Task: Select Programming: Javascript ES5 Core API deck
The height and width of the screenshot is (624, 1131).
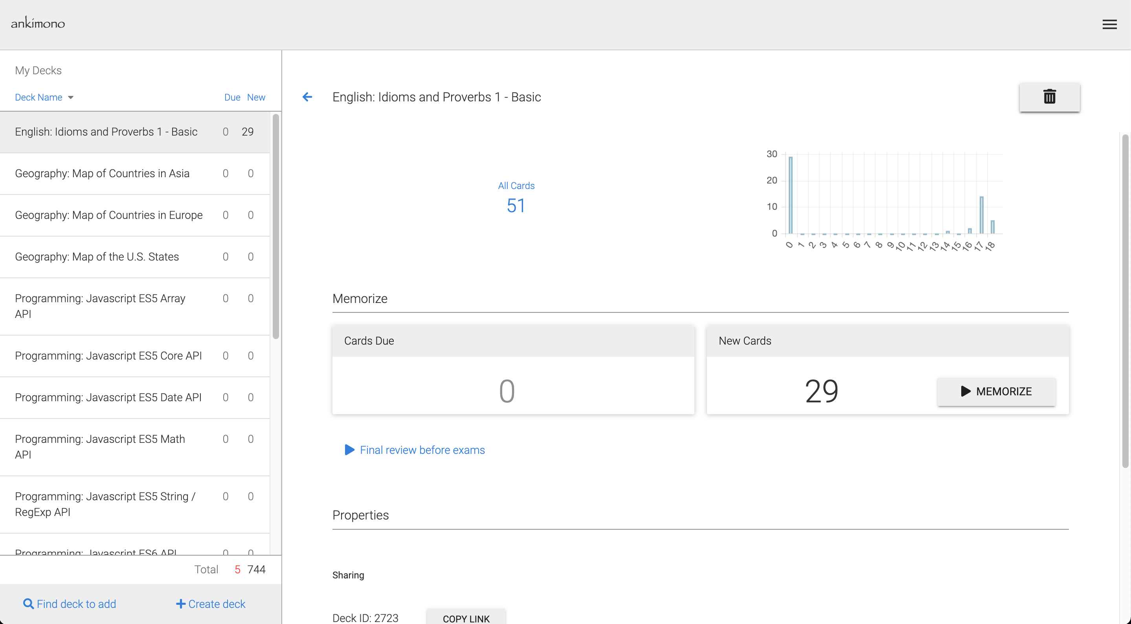Action: click(108, 356)
